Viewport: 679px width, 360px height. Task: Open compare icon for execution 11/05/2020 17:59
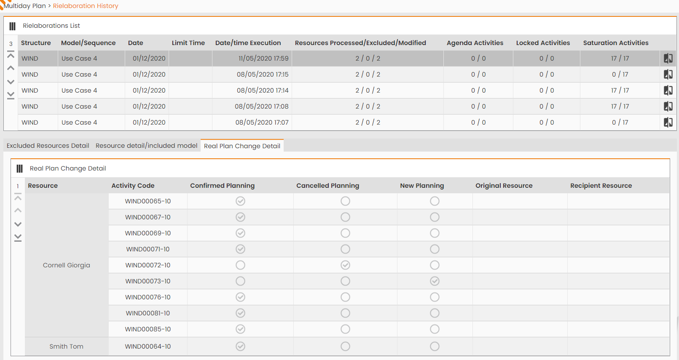pos(668,59)
